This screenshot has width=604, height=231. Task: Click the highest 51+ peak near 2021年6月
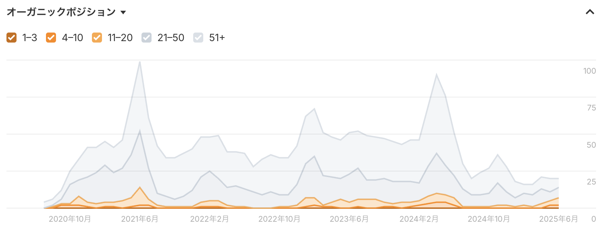(x=140, y=62)
